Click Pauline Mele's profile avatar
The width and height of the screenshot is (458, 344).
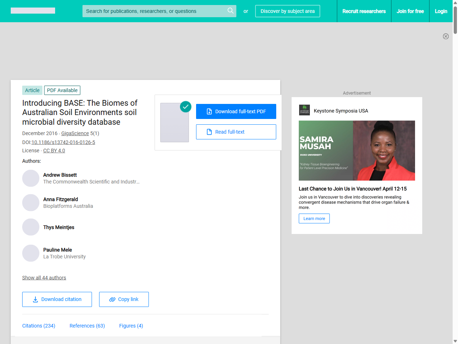[x=31, y=253]
